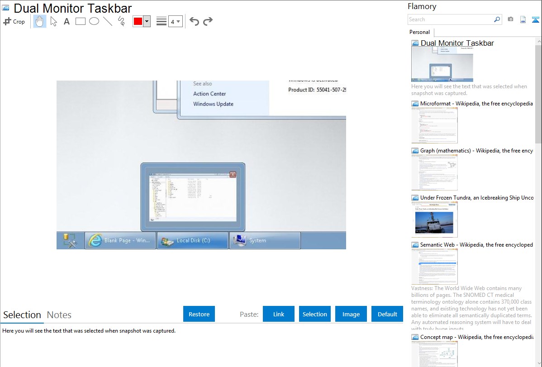Click the scroll down arrow of the snapshot list
This screenshot has height=367, width=542.
(x=538, y=363)
